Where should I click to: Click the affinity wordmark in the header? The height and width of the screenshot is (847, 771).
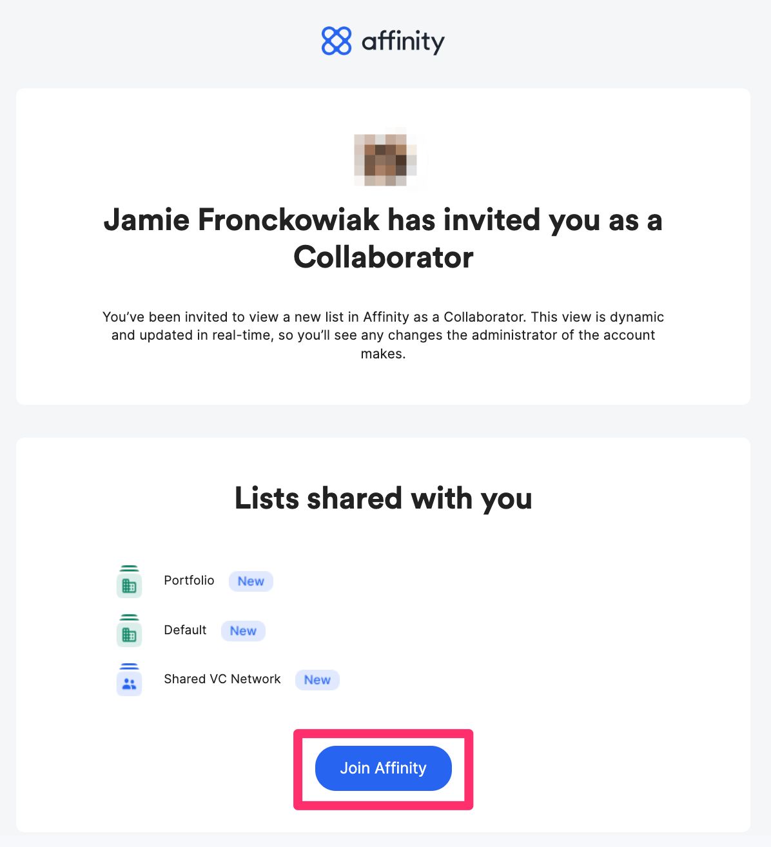(403, 41)
